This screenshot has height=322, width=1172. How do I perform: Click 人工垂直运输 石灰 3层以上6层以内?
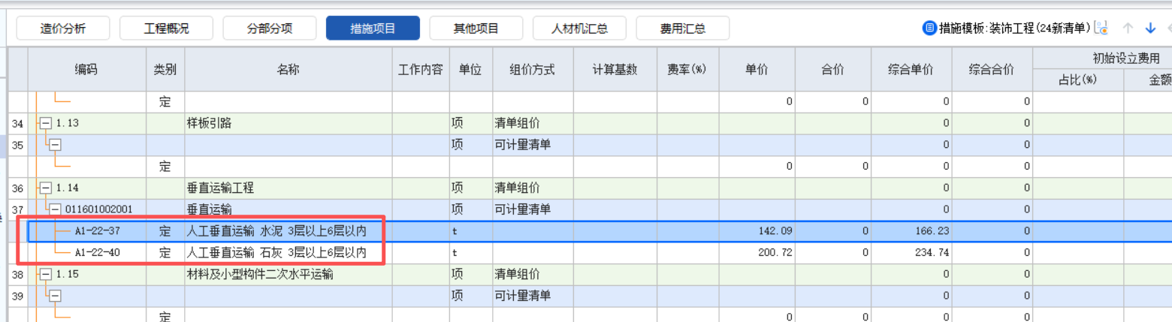coord(276,253)
